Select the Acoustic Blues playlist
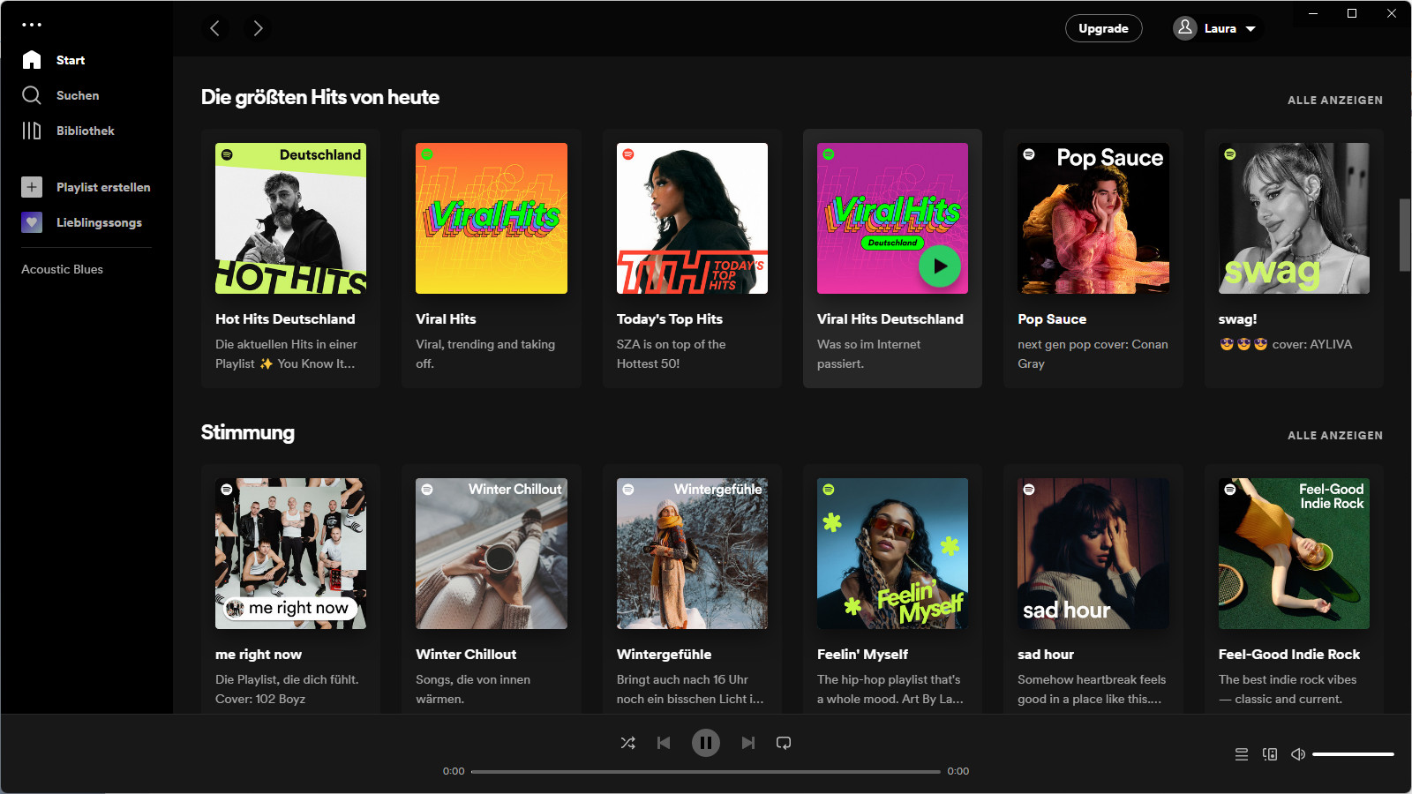Image resolution: width=1412 pixels, height=794 pixels. coord(62,269)
